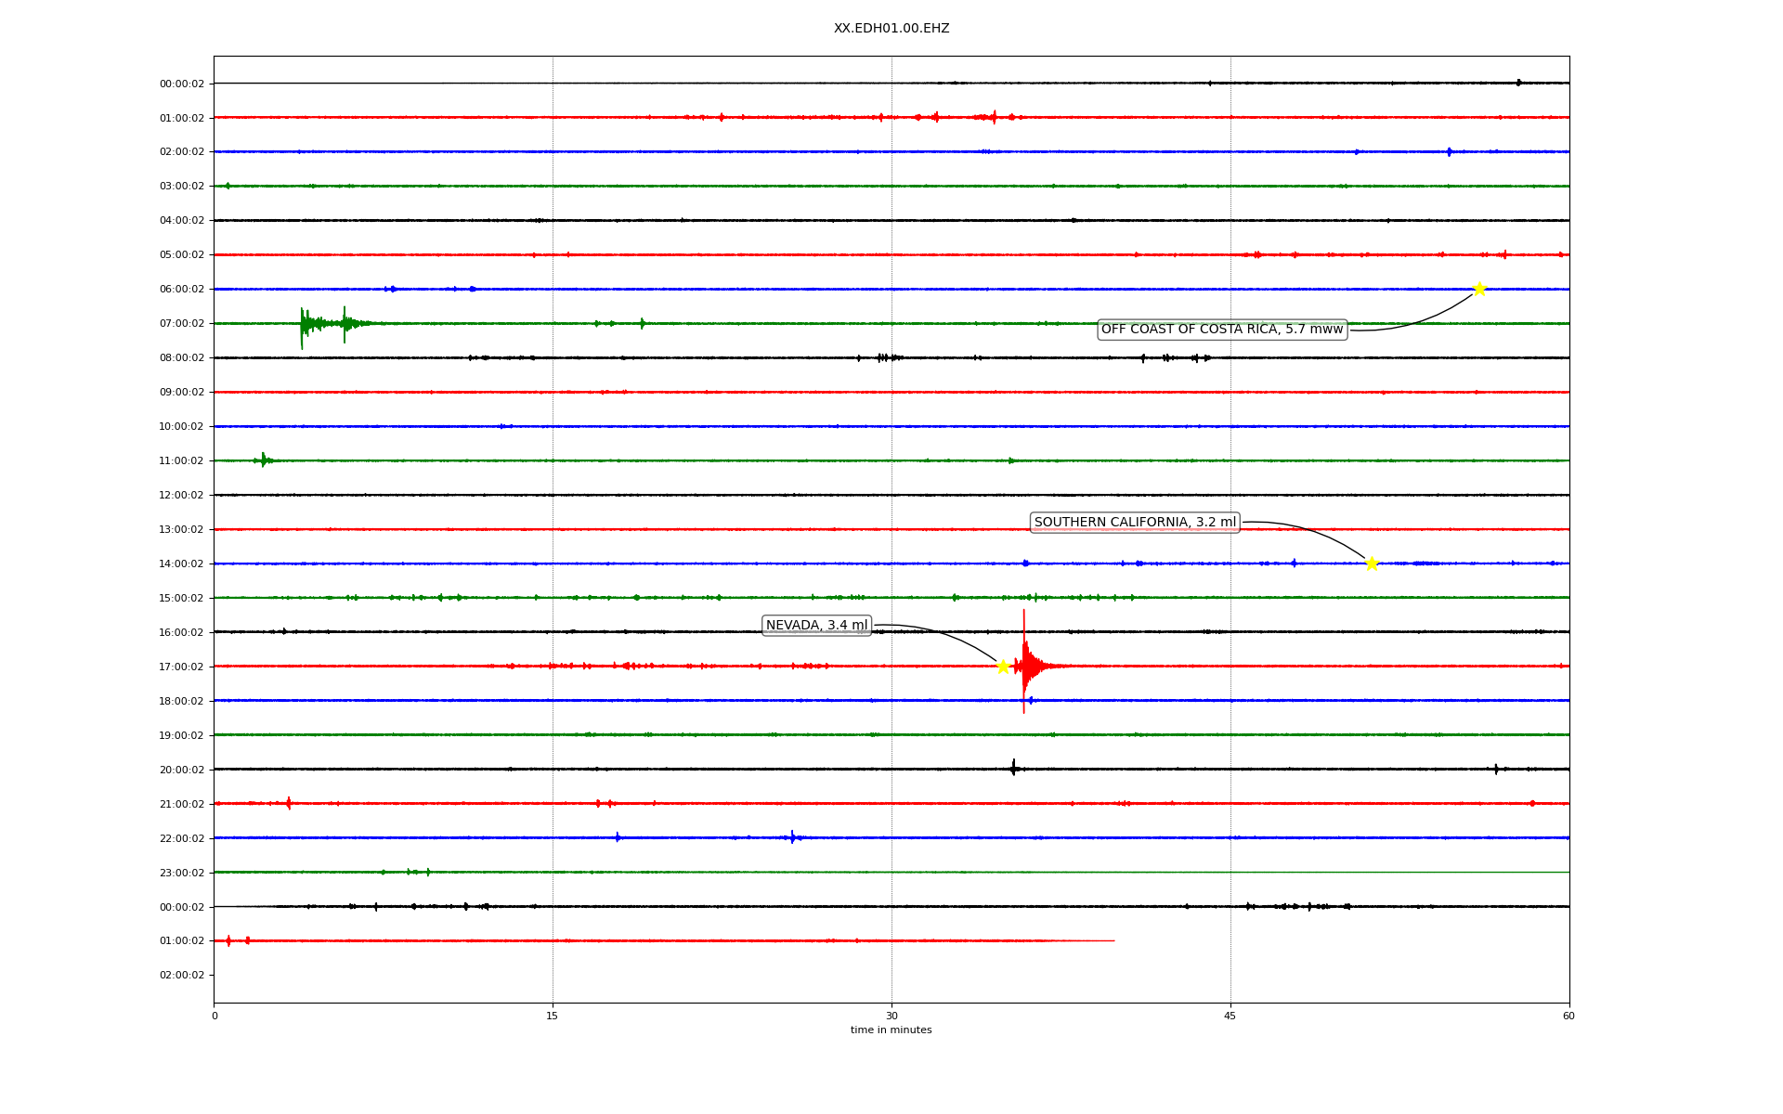Click the OFF COAST OF COSTA RICA label
Image resolution: width=1783 pixels, height=1114 pixels.
[x=1221, y=330]
